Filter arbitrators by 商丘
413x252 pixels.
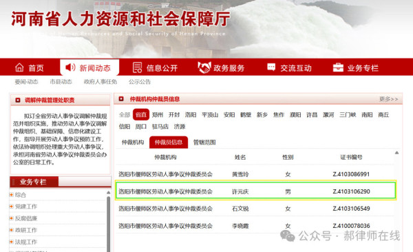(383, 115)
